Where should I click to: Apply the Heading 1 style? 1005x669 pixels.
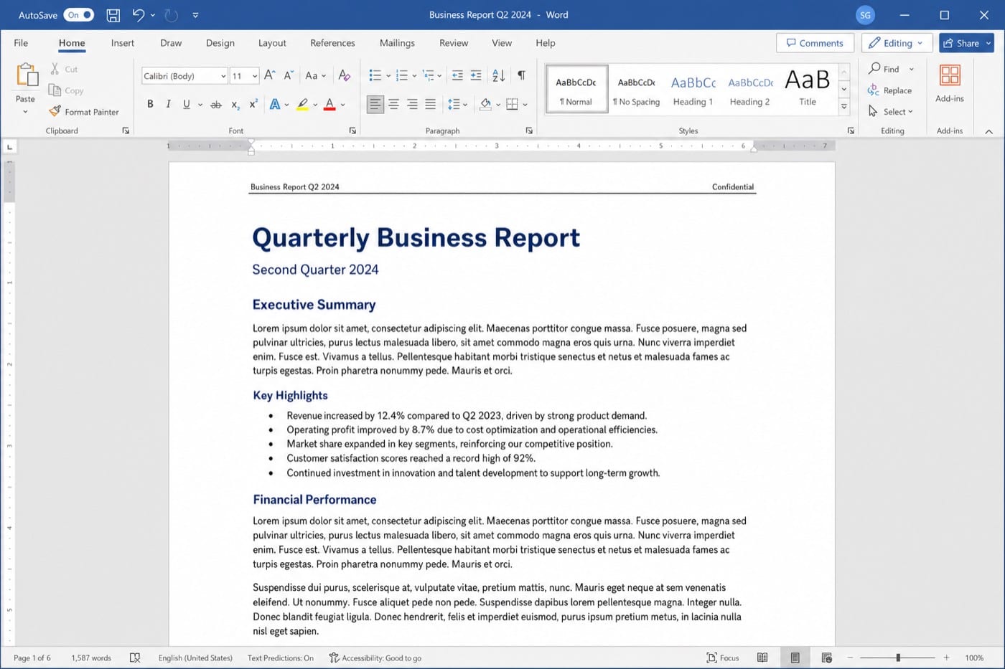click(693, 89)
